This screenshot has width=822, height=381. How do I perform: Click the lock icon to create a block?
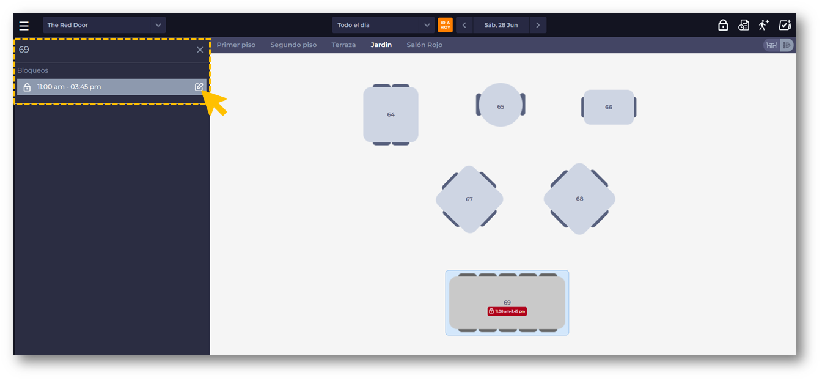723,25
